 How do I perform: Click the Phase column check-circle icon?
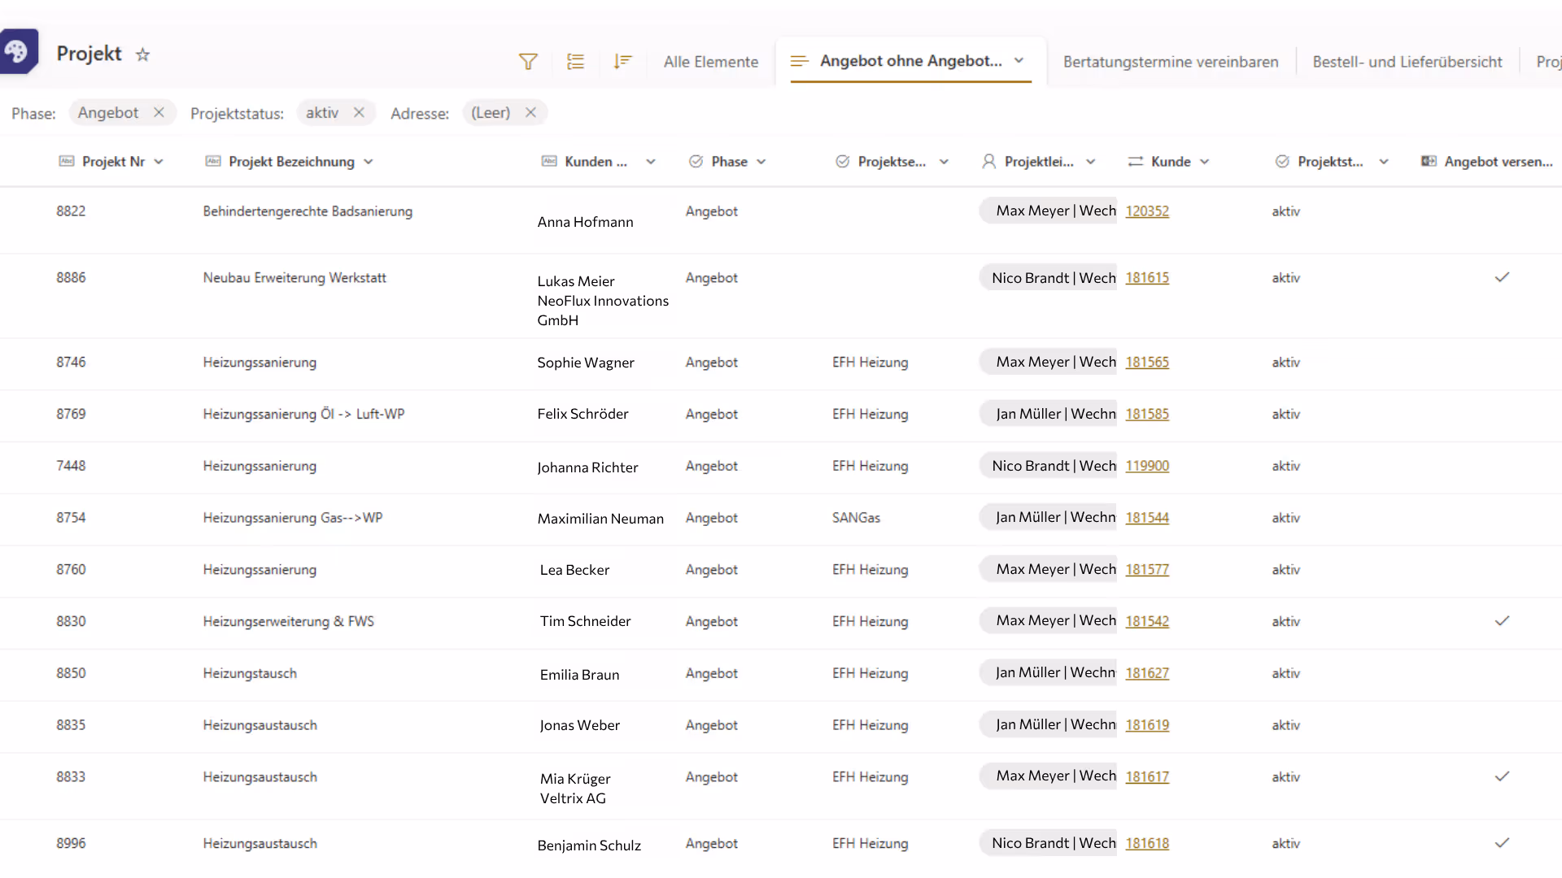(x=696, y=162)
